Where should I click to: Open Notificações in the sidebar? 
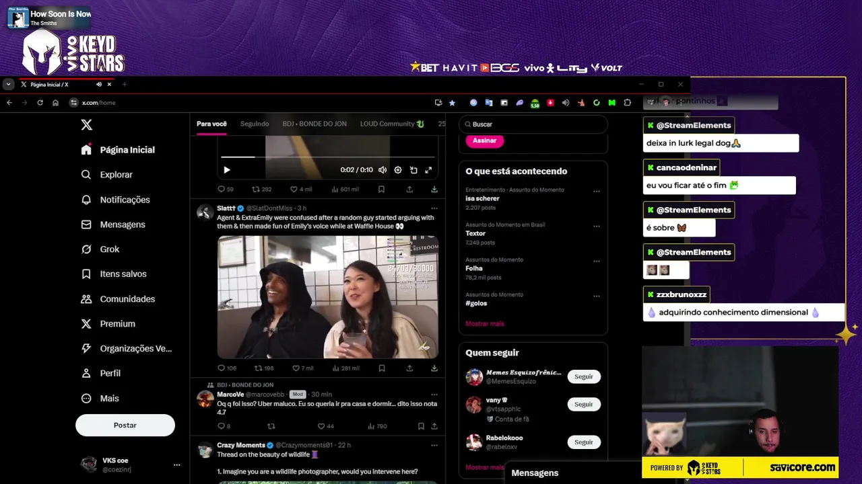[115, 200]
